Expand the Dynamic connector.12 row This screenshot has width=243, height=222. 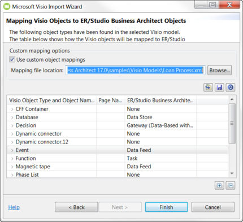pos(12,142)
